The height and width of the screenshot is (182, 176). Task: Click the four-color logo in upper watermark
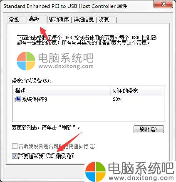(26, 61)
